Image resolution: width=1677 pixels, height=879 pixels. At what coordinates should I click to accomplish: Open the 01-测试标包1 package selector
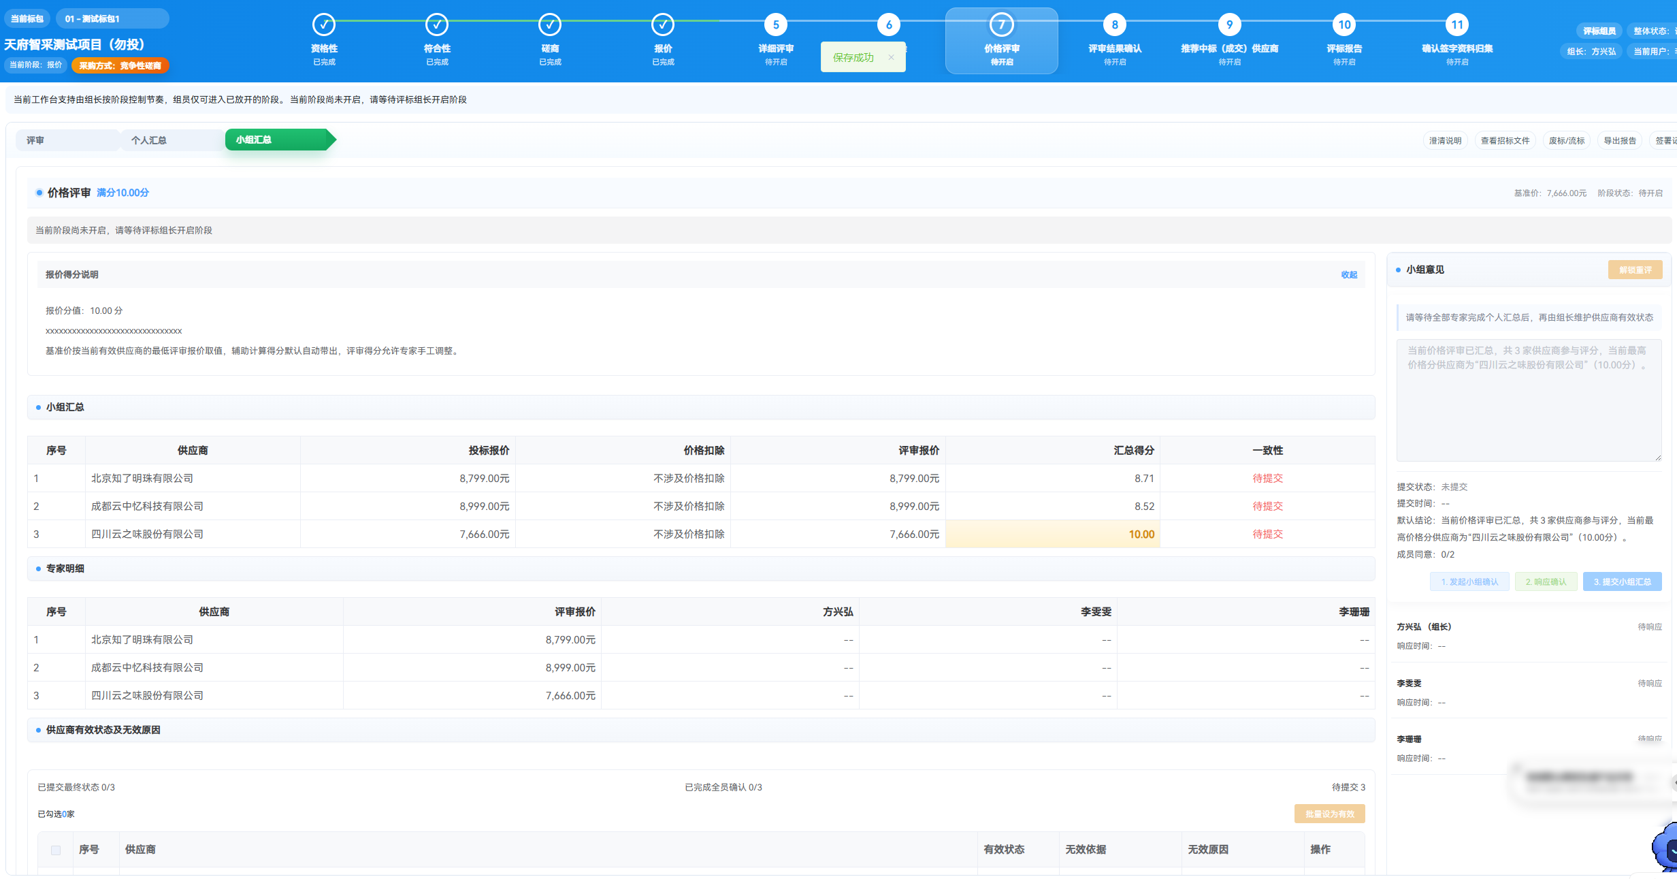112,18
